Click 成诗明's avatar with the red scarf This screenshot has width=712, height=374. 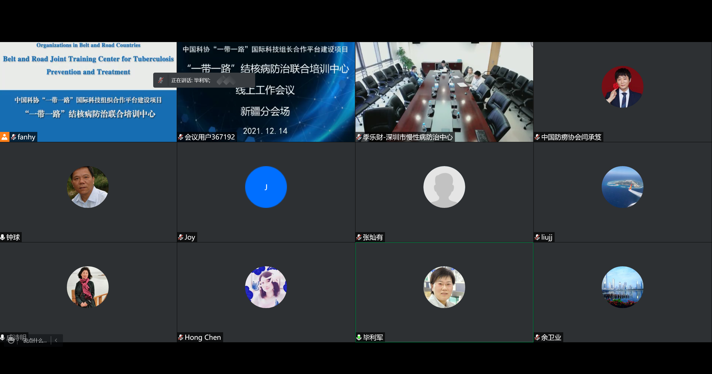(88, 287)
